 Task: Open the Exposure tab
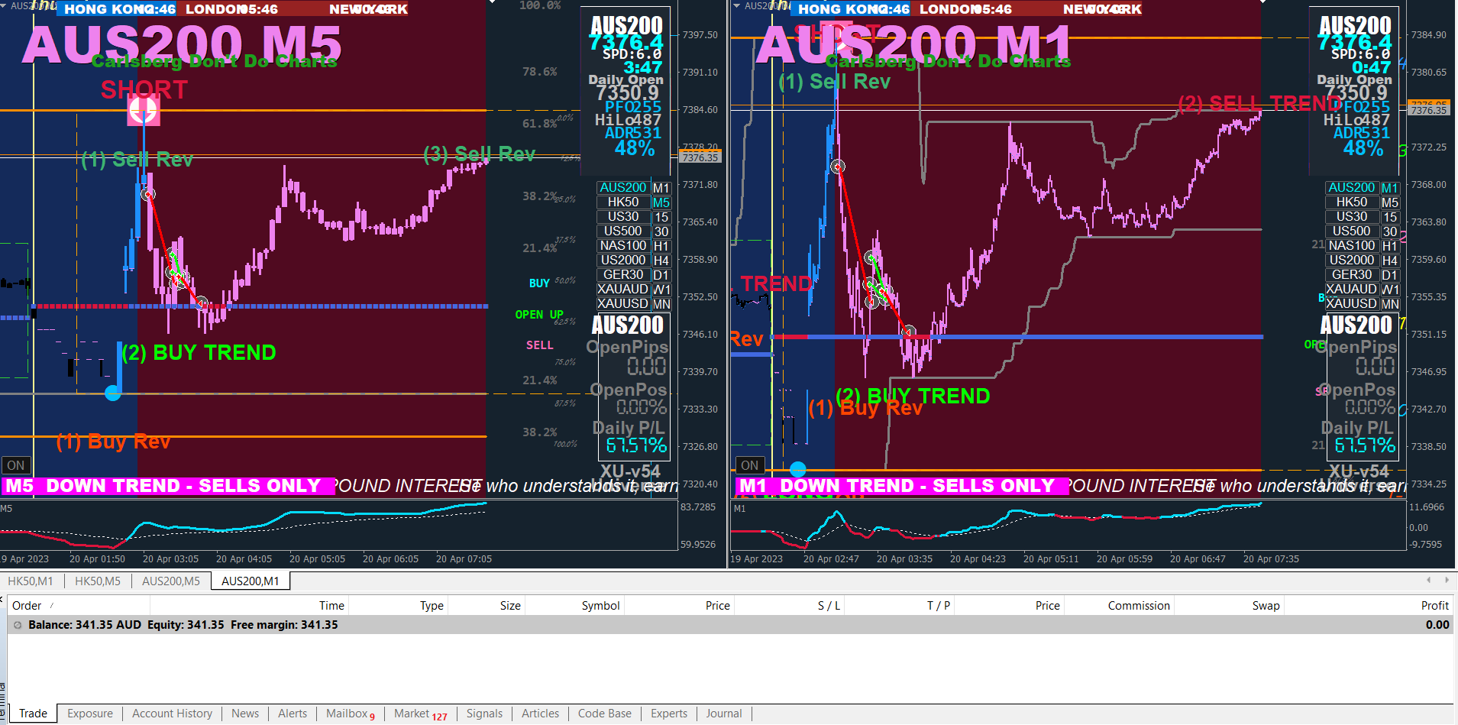[x=90, y=714]
